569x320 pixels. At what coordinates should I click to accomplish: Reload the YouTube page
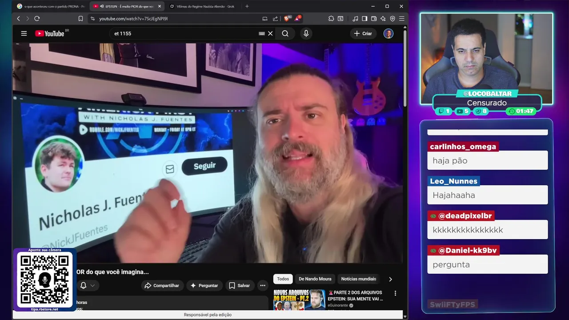(37, 19)
